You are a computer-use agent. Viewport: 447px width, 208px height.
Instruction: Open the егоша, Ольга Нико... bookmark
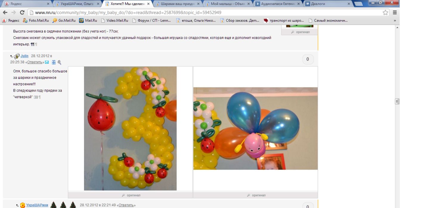tap(196, 21)
